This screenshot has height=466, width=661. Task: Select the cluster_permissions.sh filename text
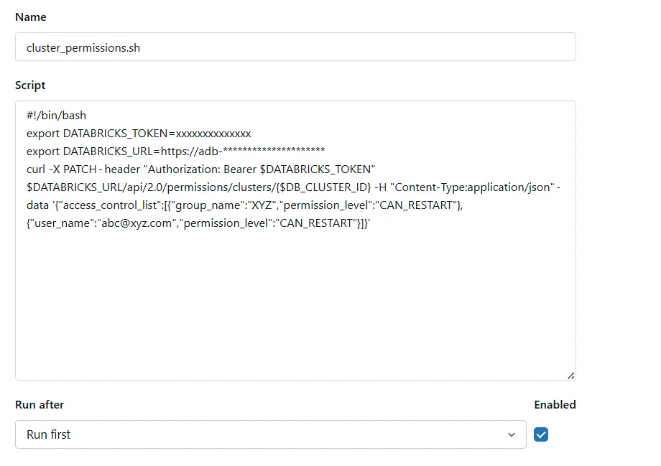(82, 47)
